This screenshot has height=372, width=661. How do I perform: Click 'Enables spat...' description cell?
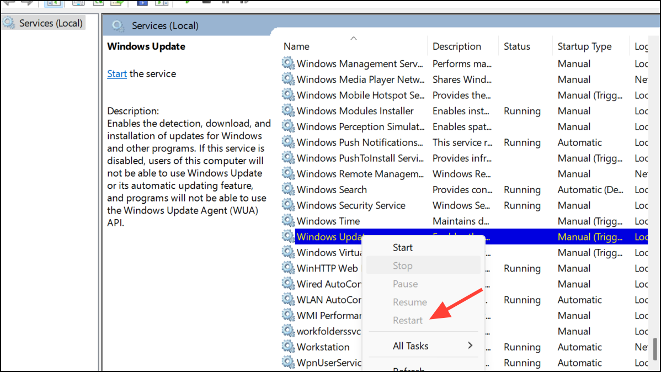pyautogui.click(x=462, y=126)
